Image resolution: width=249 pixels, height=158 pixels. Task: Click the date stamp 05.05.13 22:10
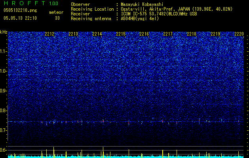pos(20,18)
